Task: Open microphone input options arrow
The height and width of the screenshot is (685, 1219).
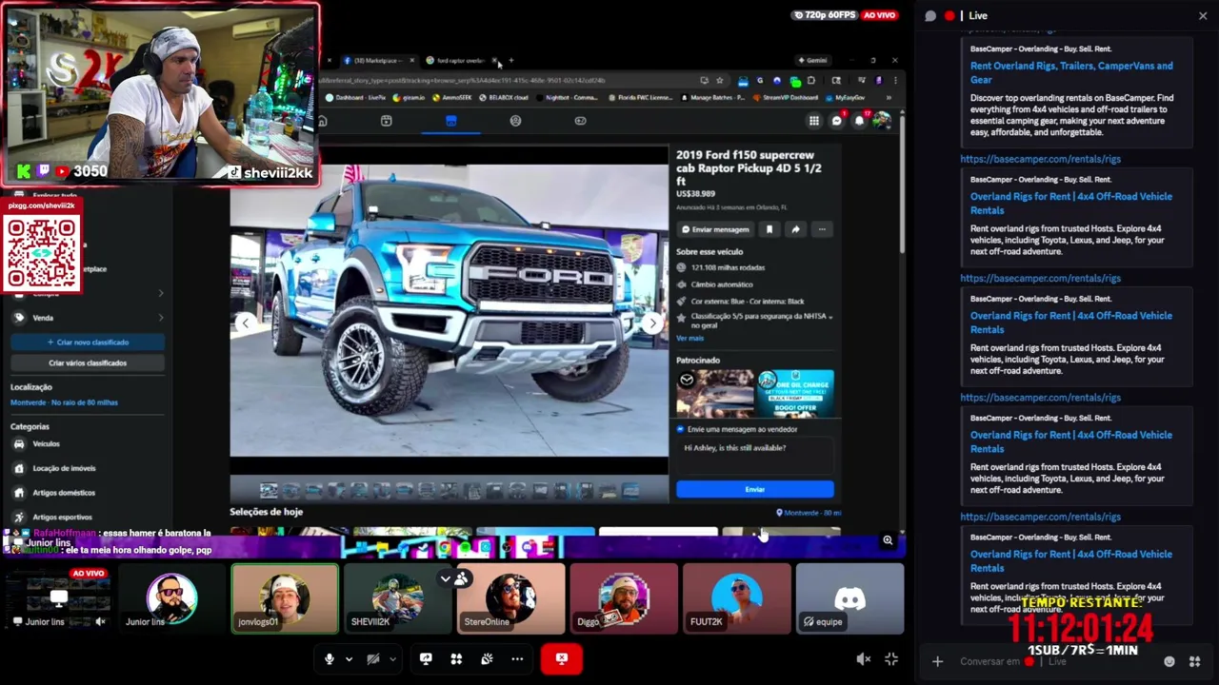Action: point(349,658)
